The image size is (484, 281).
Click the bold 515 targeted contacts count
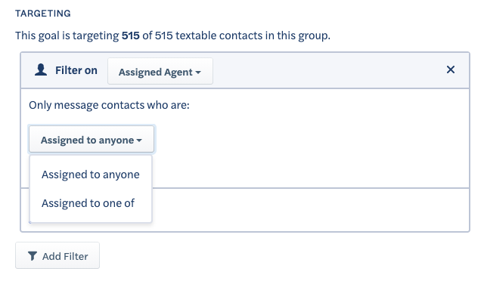(x=131, y=36)
